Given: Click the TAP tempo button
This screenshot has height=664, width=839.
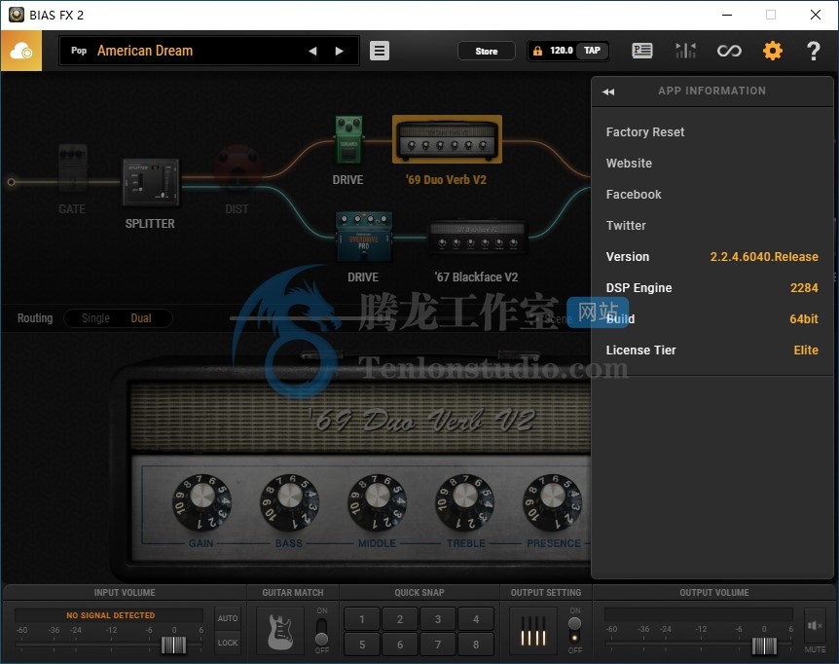Looking at the screenshot, I should tap(592, 51).
